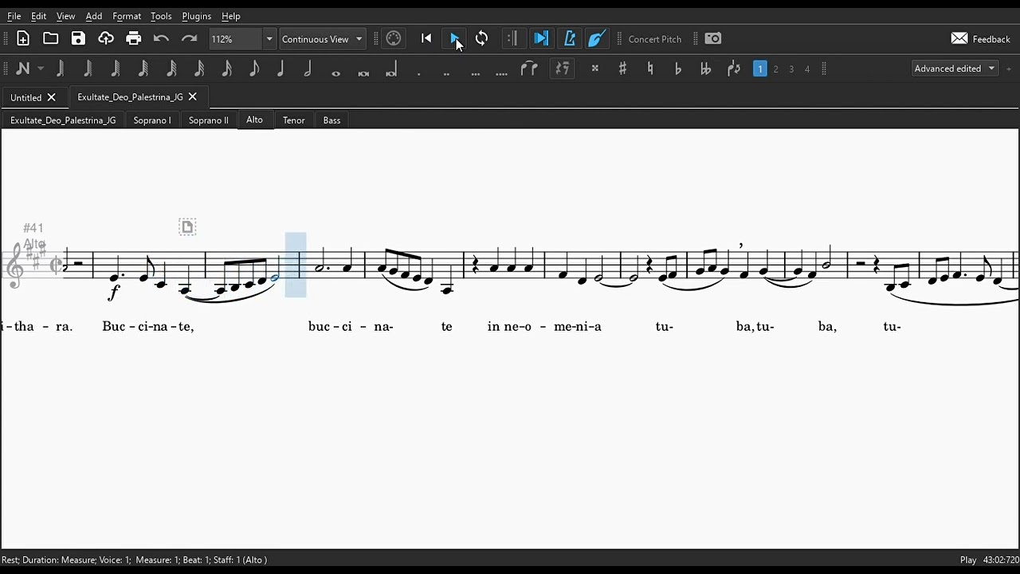Click the 112% zoom field
1020x574 pixels.
point(235,39)
